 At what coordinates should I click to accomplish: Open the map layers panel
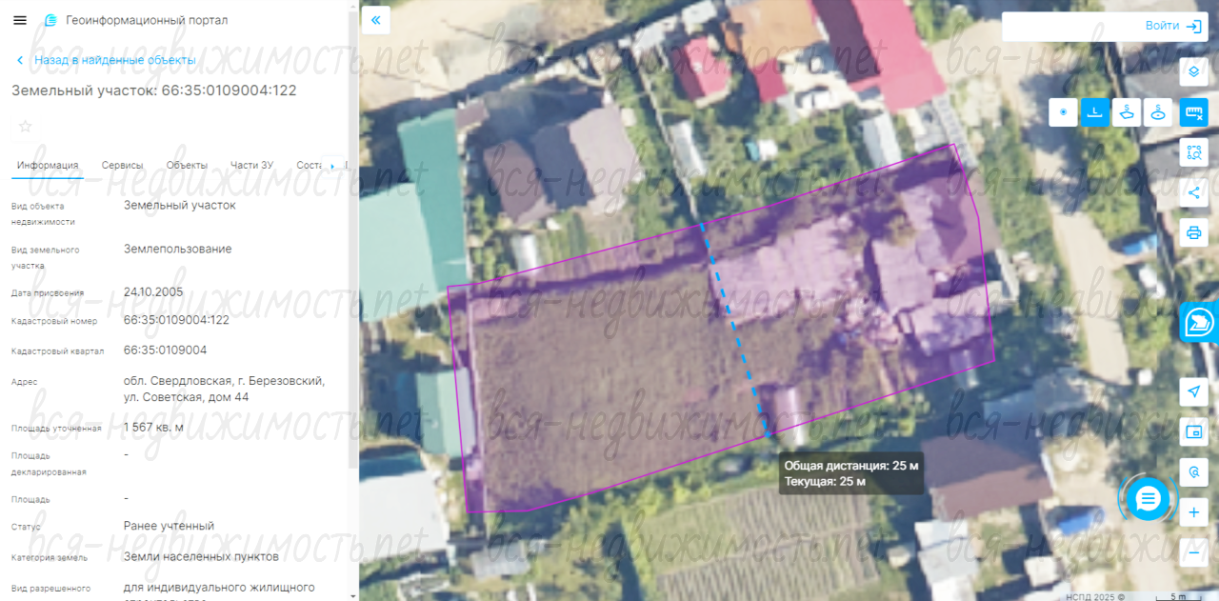tap(1193, 71)
